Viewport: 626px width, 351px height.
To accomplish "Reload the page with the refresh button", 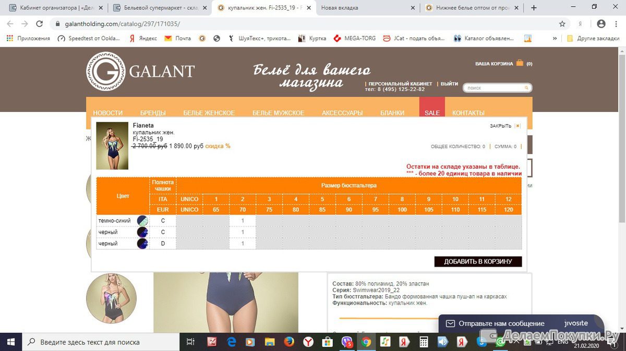I will coord(39,24).
